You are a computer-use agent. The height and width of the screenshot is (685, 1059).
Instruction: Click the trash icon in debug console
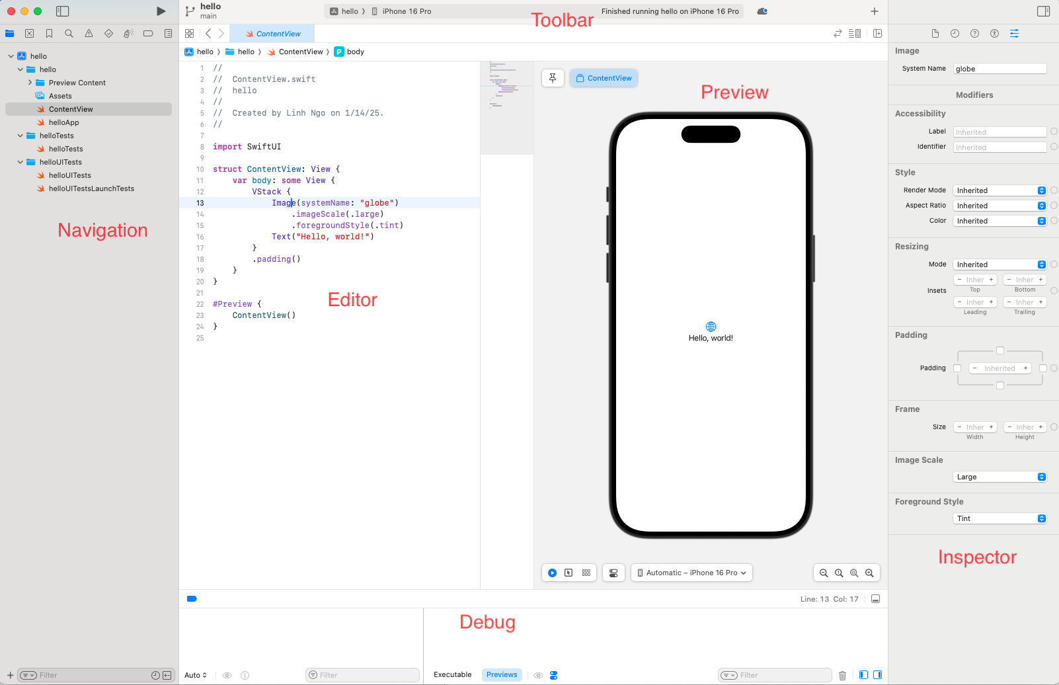tap(842, 675)
